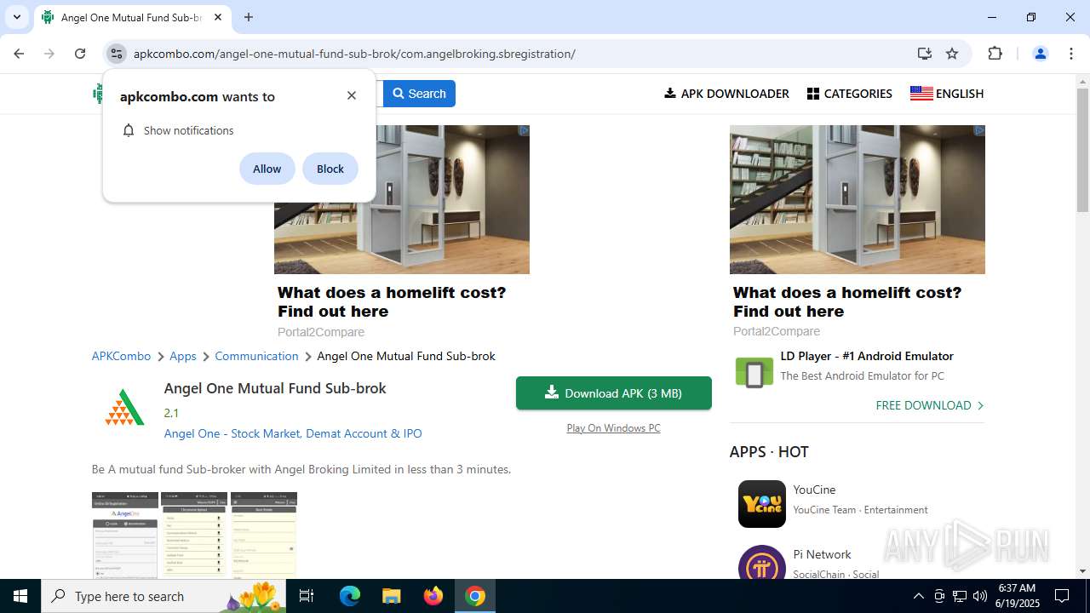
Task: Show hidden system tray icons
Action: (918, 596)
